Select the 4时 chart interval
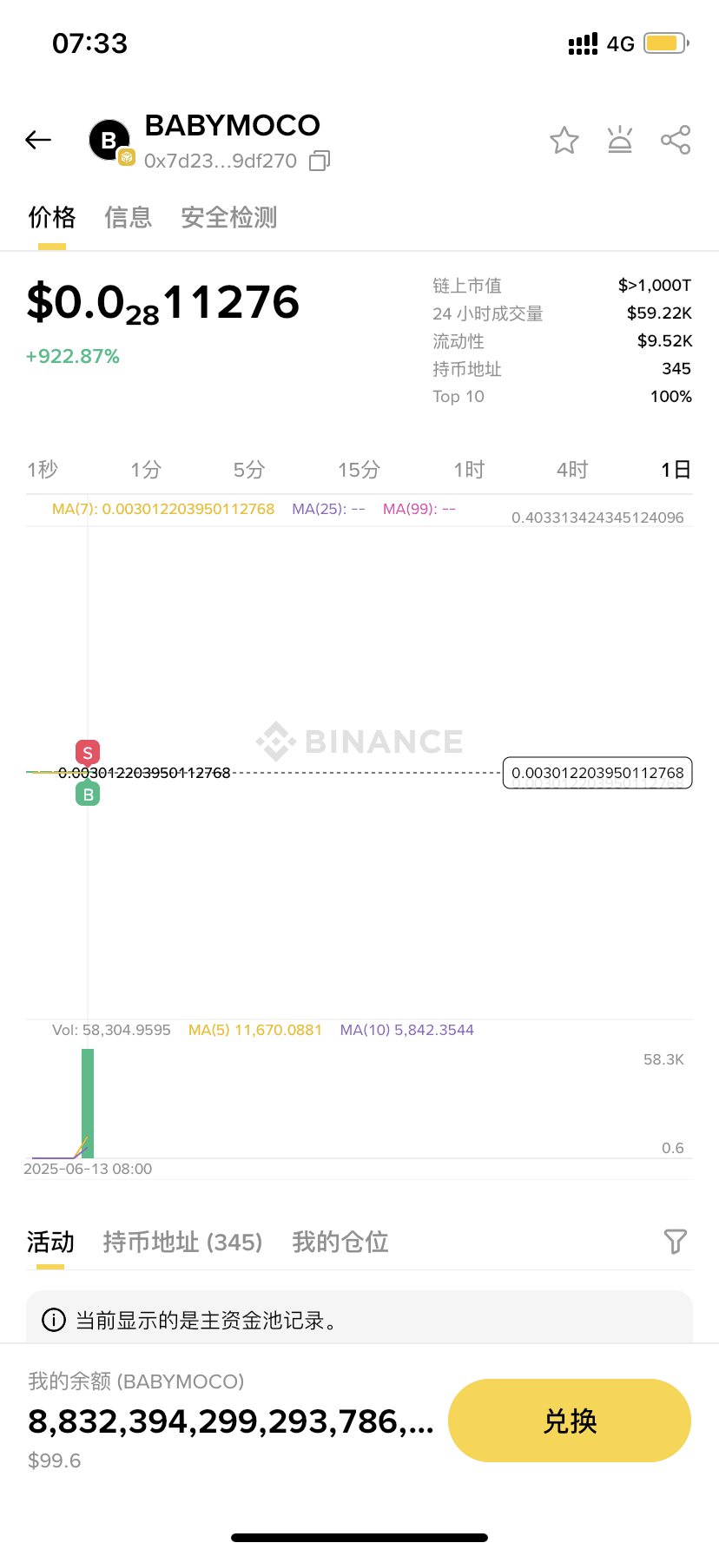Image resolution: width=719 pixels, height=1556 pixels. 573,470
